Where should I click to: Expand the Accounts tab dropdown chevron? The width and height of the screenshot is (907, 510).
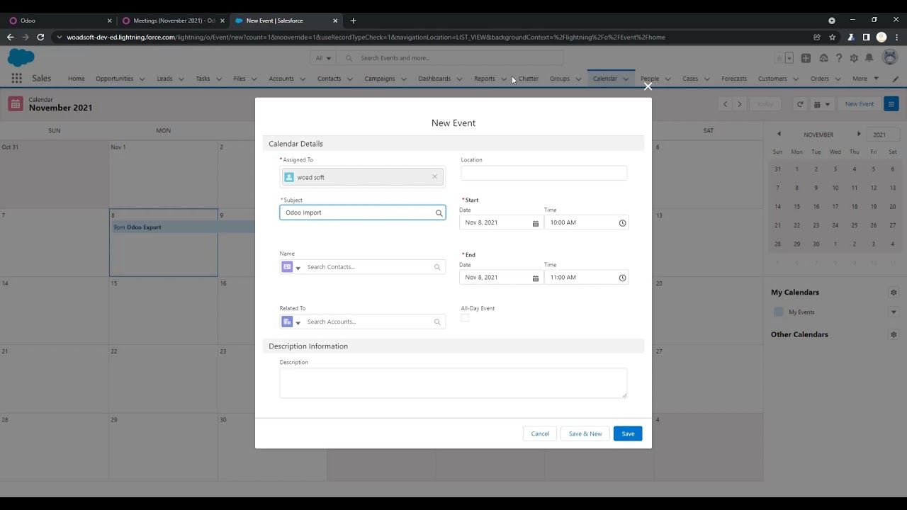click(303, 79)
